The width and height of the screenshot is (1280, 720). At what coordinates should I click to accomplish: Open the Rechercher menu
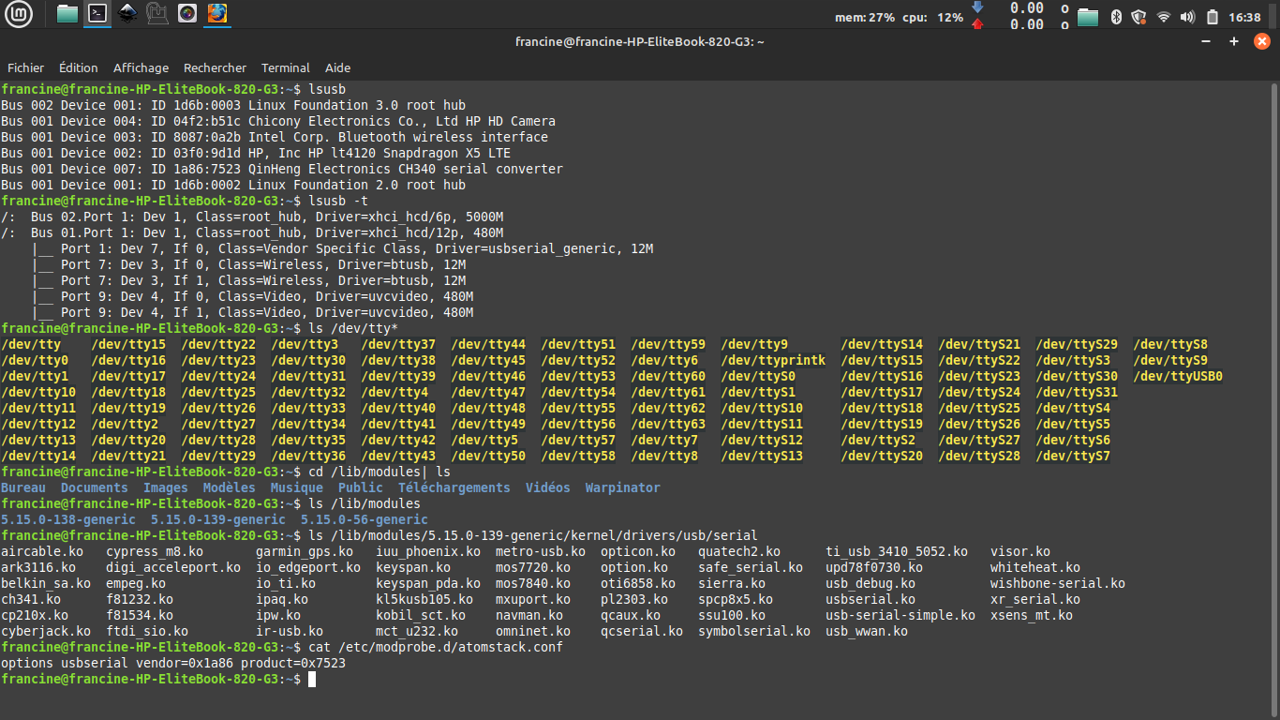pyautogui.click(x=215, y=67)
